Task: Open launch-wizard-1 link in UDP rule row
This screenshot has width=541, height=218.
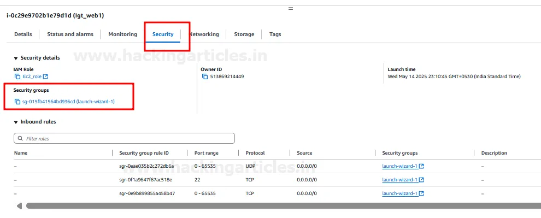Action: [x=400, y=166]
